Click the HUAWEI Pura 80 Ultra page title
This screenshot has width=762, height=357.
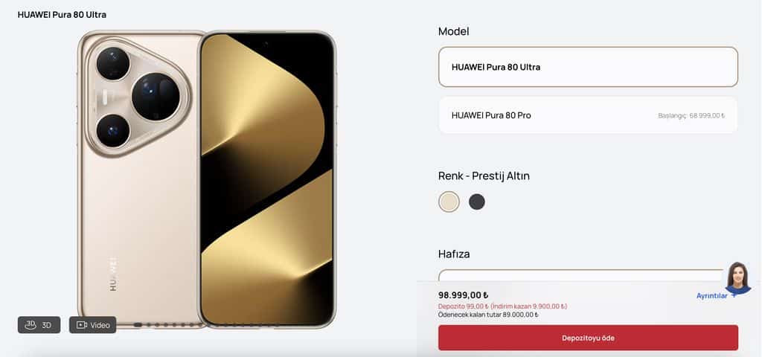coord(62,15)
